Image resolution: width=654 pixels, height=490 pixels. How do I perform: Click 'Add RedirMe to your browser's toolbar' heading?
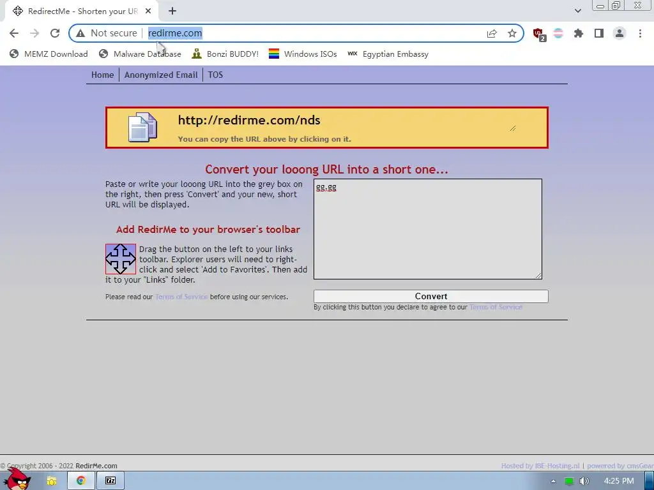tap(208, 230)
